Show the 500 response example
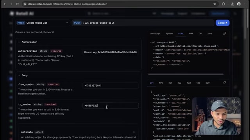Viewport: 250px width, 140px height. click(207, 83)
